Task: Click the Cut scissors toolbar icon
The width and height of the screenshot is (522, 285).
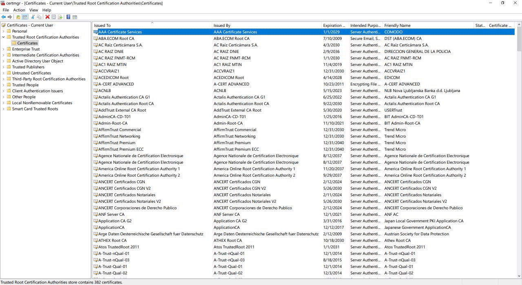Action: pos(33,17)
